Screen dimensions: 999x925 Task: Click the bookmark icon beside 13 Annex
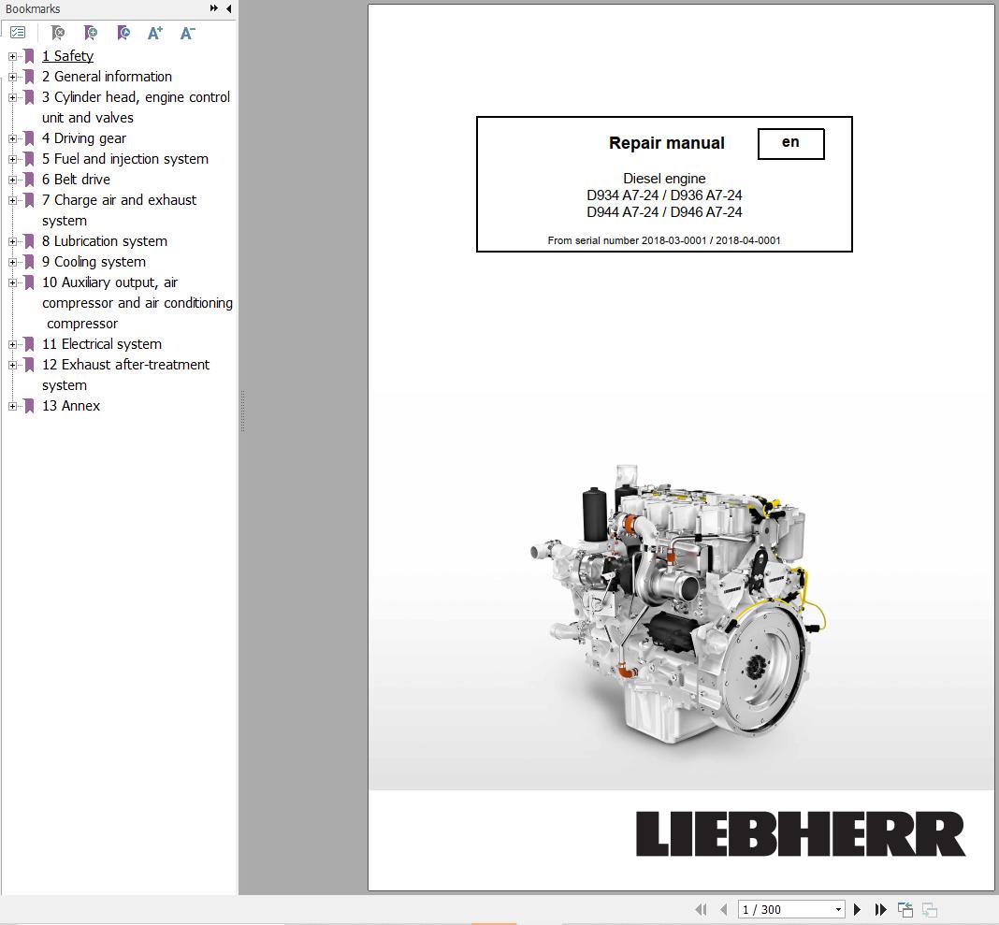(x=29, y=407)
